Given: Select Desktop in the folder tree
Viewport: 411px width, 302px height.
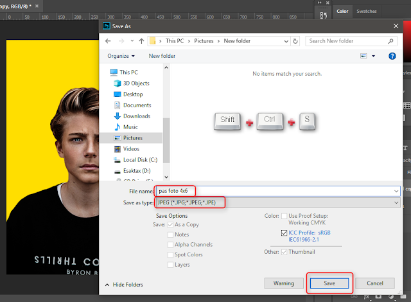Looking at the screenshot, I should pyautogui.click(x=128, y=94).
